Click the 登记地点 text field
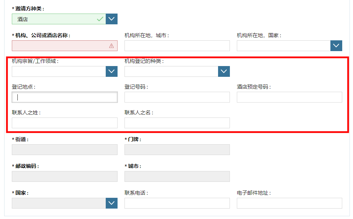Screen dimensions: 353x219 point(65,97)
